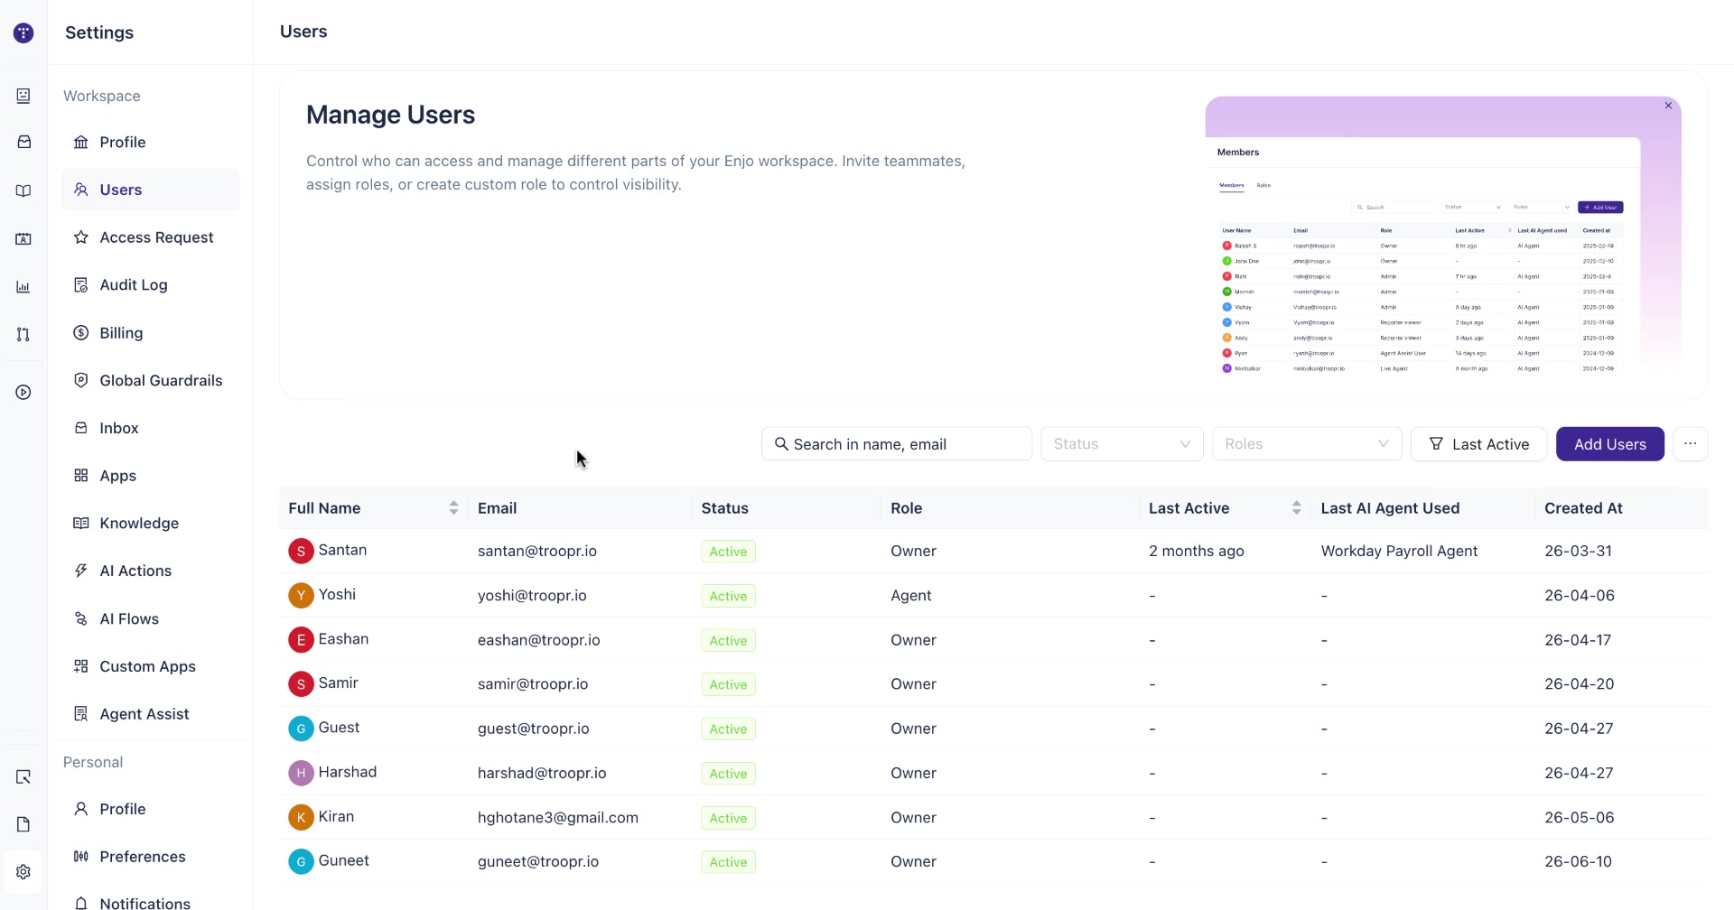Close the Members preview banner
The width and height of the screenshot is (1734, 910).
coord(1668,106)
